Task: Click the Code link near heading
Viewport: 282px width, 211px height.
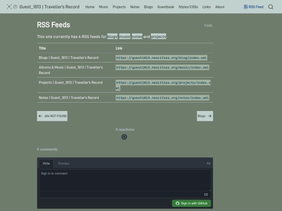Action: [208, 26]
